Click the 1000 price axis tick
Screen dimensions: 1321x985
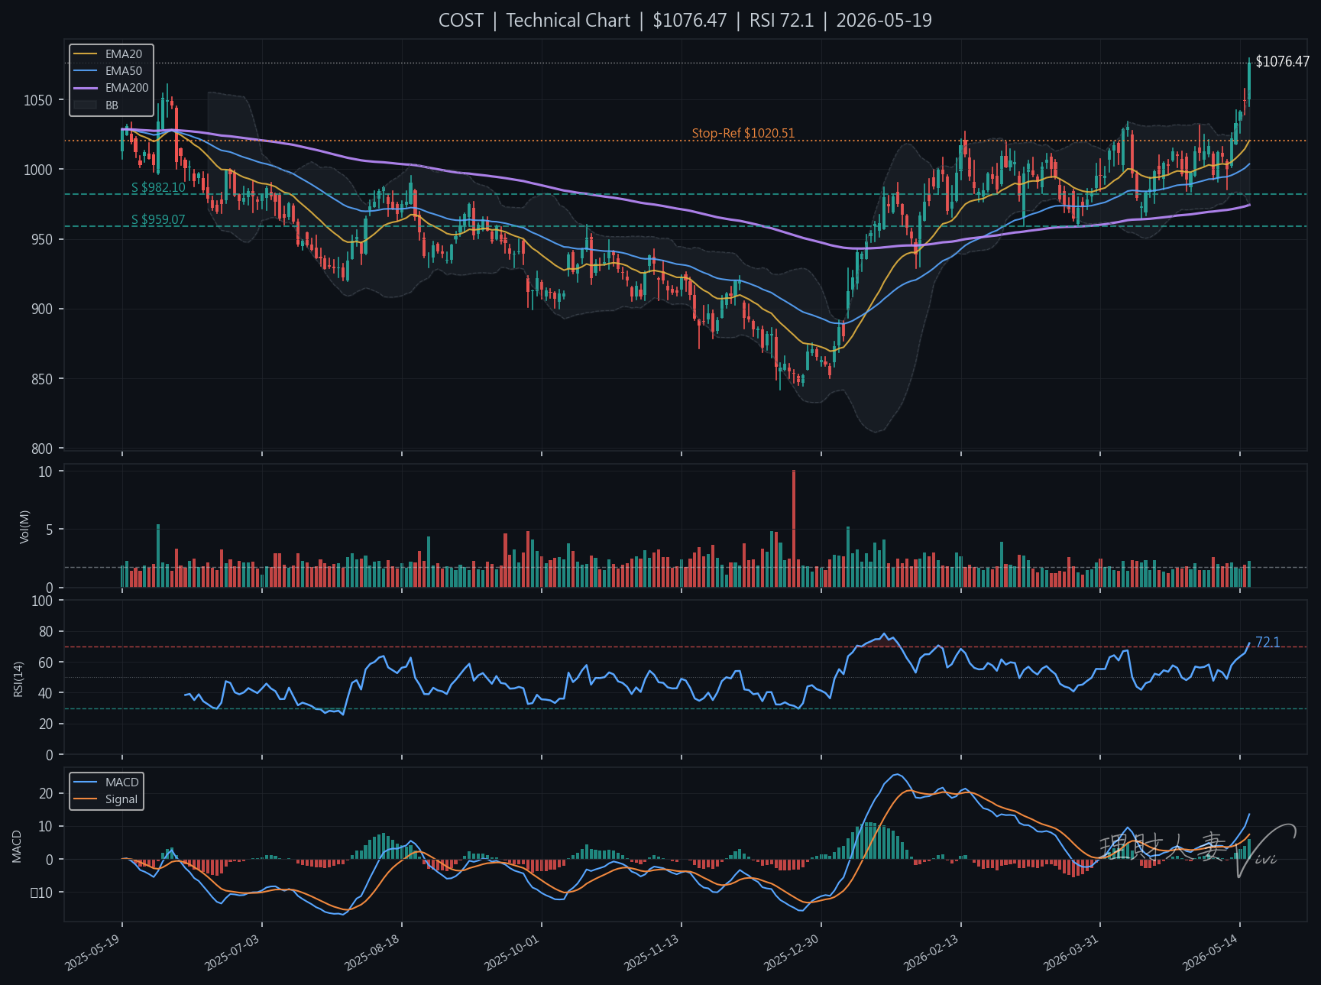(38, 170)
